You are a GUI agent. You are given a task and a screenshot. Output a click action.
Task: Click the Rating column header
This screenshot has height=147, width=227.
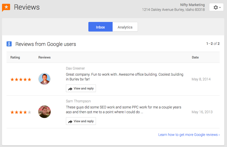pyautogui.click(x=15, y=57)
